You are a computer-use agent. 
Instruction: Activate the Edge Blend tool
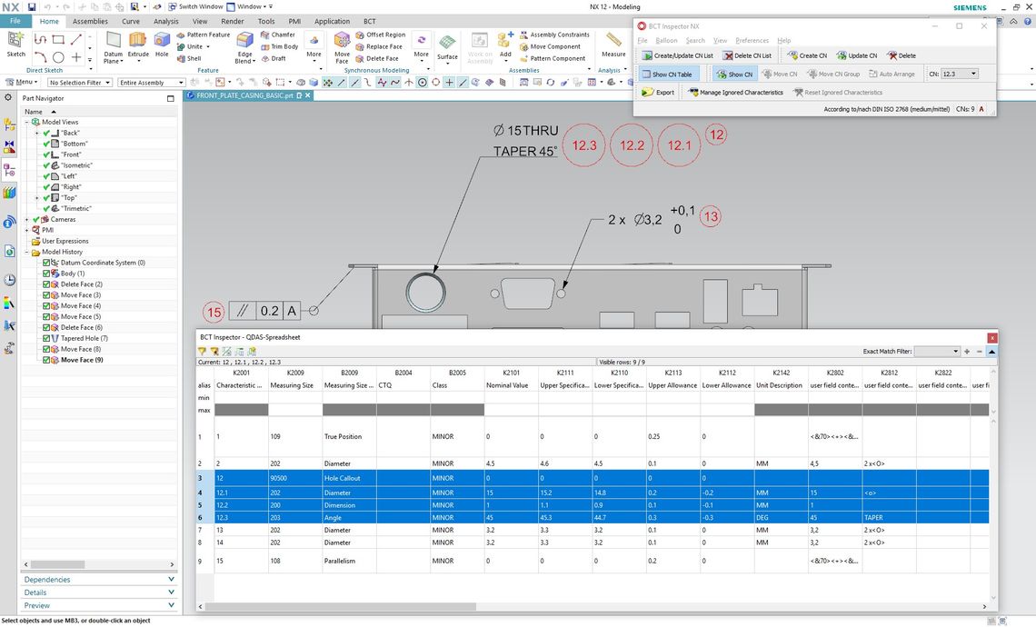[244, 47]
